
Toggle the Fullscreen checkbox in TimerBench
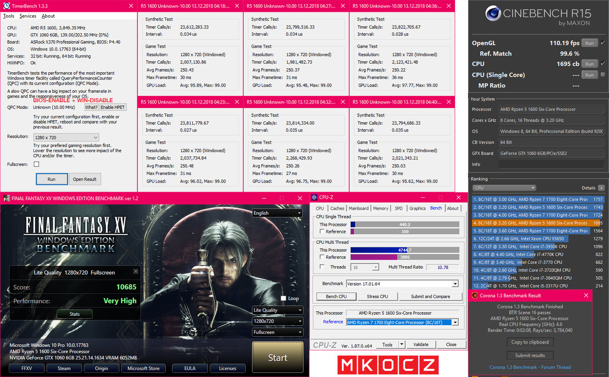[36, 164]
